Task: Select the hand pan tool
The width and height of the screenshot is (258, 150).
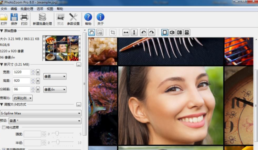Action: 92,32
